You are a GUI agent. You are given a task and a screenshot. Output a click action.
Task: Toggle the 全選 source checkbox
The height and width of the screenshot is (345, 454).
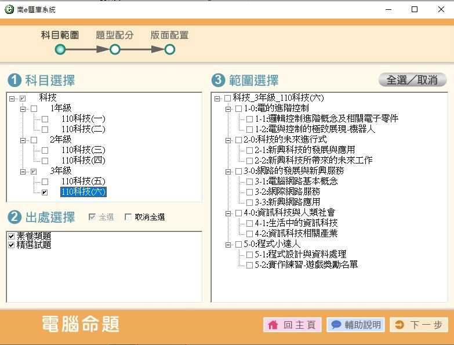coord(92,217)
